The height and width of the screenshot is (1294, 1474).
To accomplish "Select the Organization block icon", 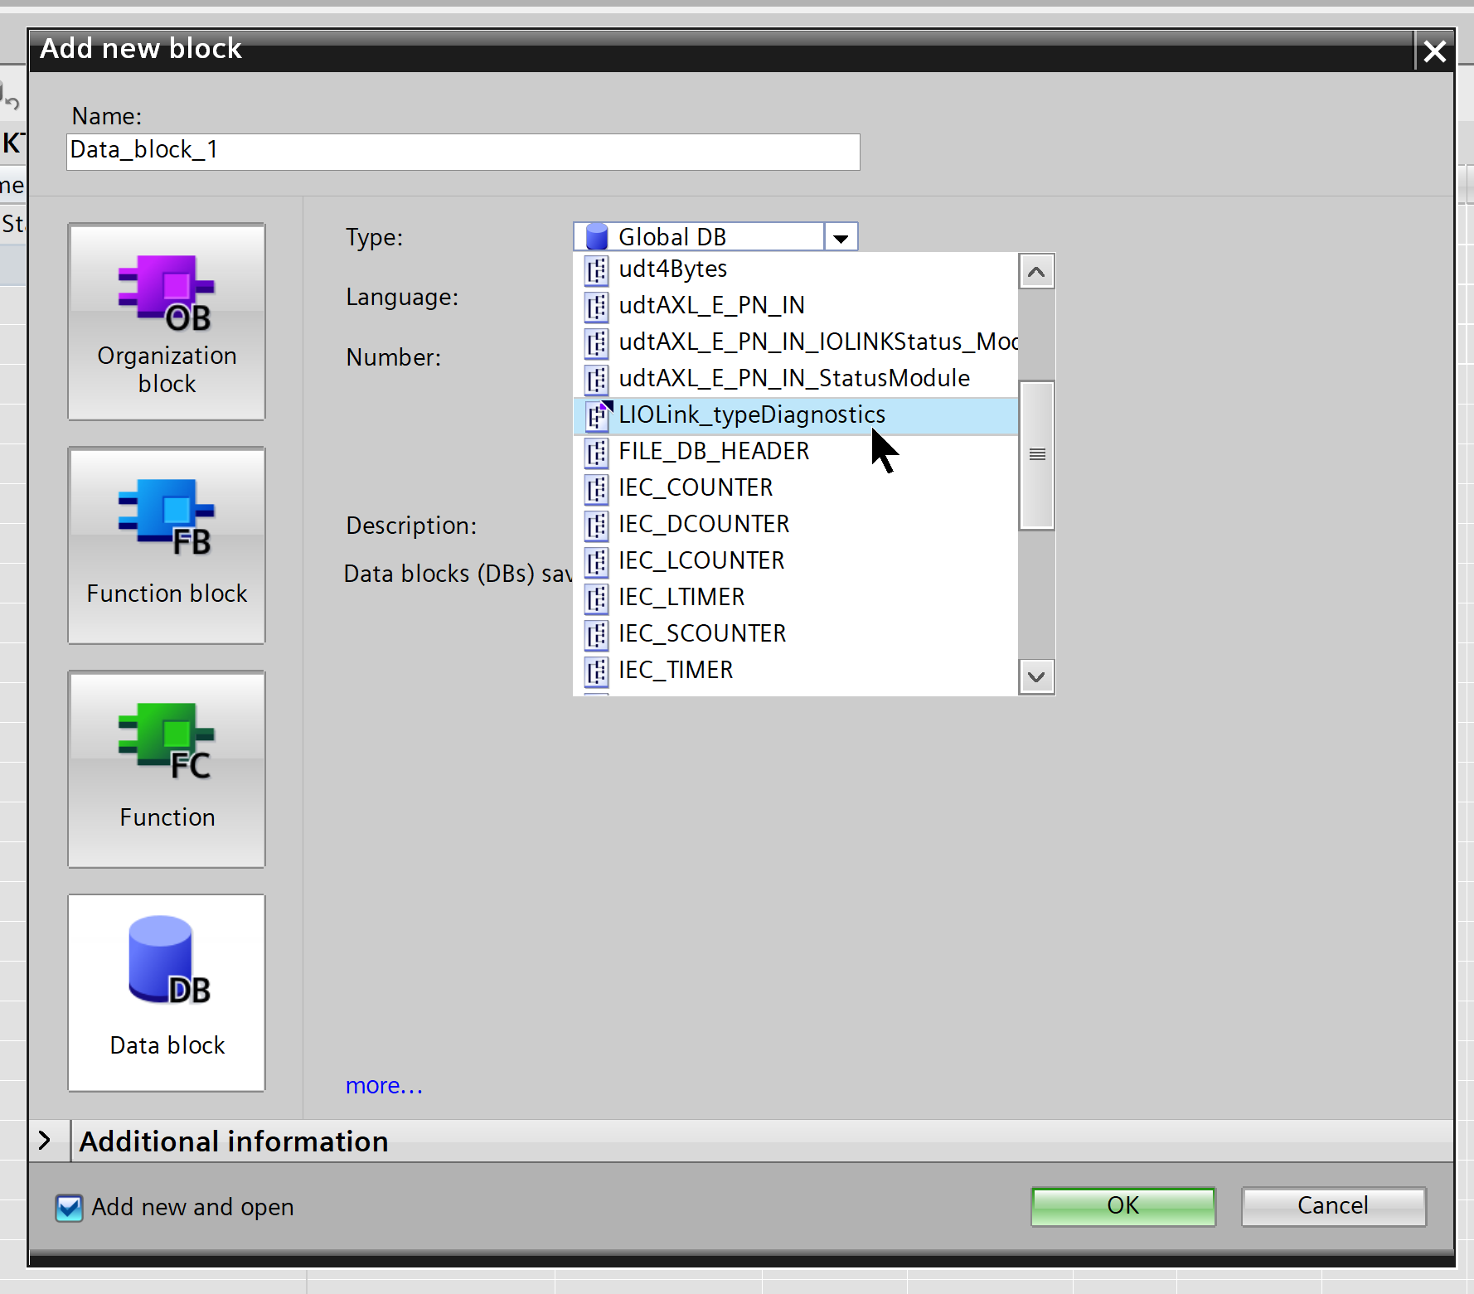I will pos(167,293).
